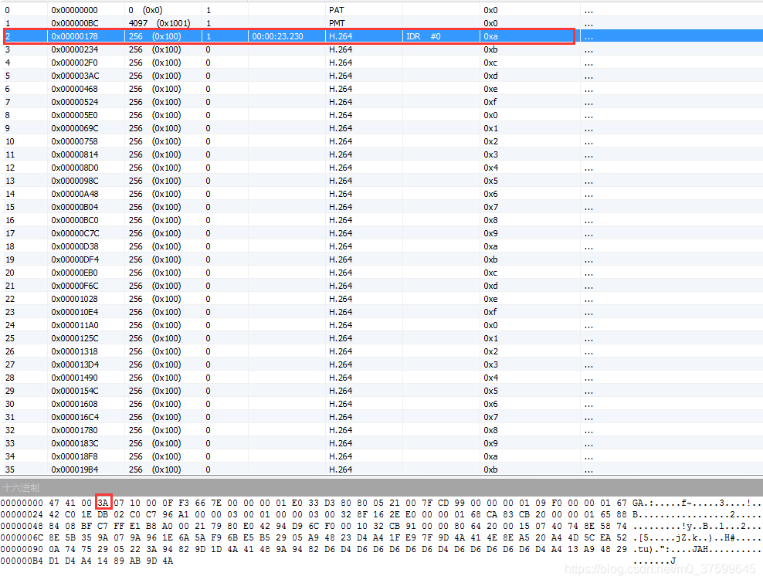The width and height of the screenshot is (763, 583).
Task: Click hex line address 00000090
Action: click(22, 550)
